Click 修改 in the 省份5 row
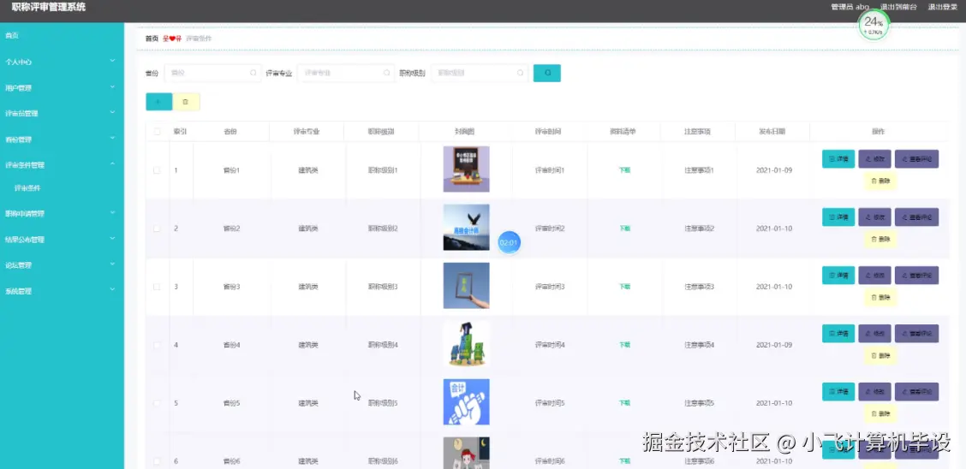Image resolution: width=966 pixels, height=469 pixels. (875, 391)
